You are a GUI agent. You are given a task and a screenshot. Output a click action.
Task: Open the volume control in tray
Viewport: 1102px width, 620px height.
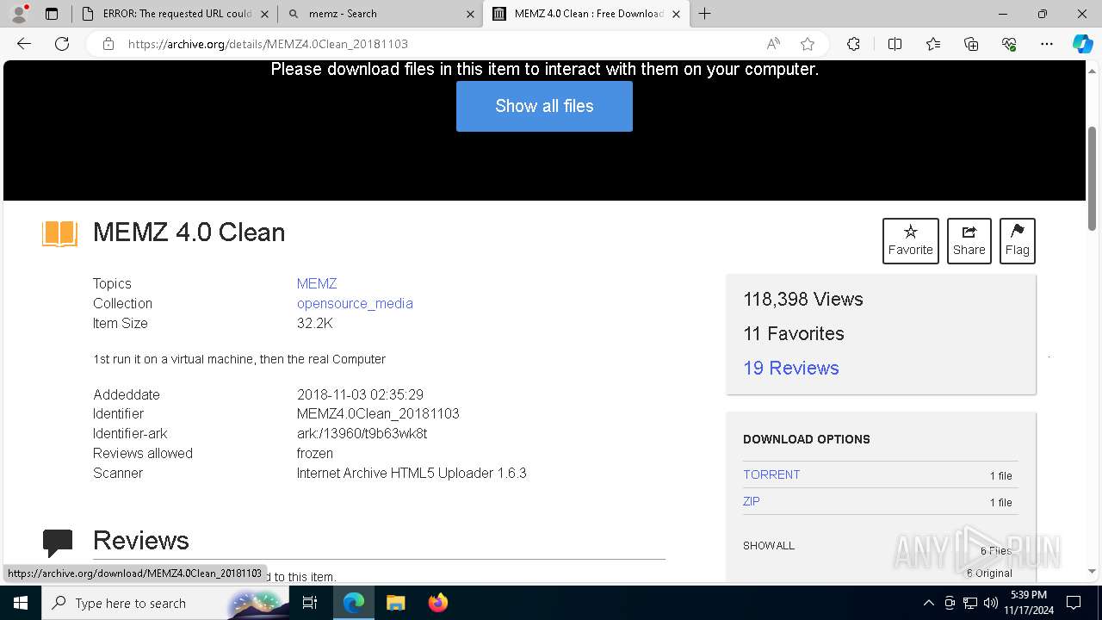coord(991,603)
